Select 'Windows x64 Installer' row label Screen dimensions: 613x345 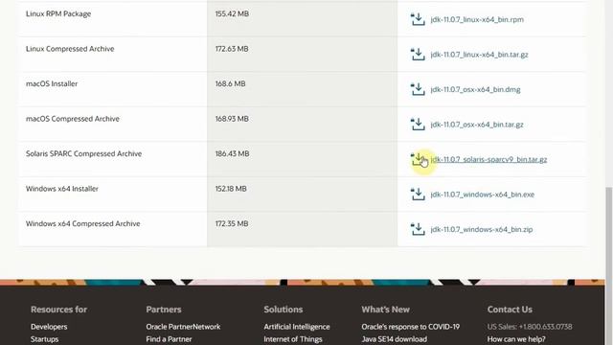(61, 189)
